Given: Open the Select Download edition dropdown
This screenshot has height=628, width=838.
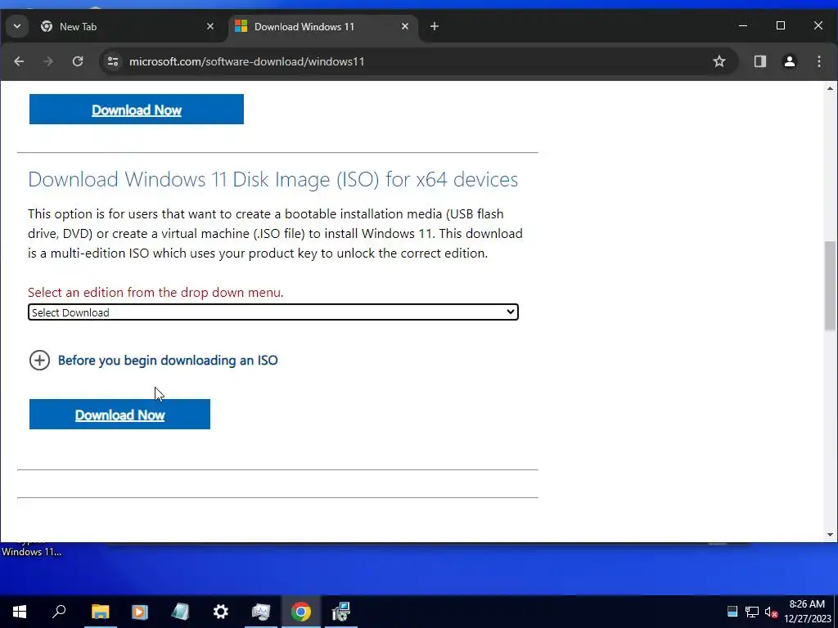Looking at the screenshot, I should (273, 312).
